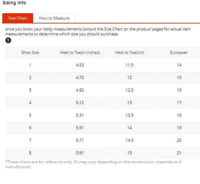Click the body measurements instruction paragraph
The width and height of the screenshot is (200, 184).
98,32
